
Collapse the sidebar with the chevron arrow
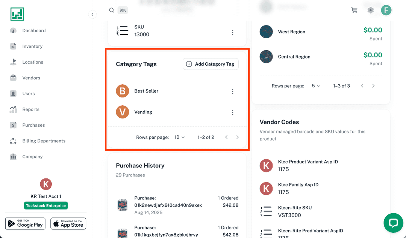(92, 14)
